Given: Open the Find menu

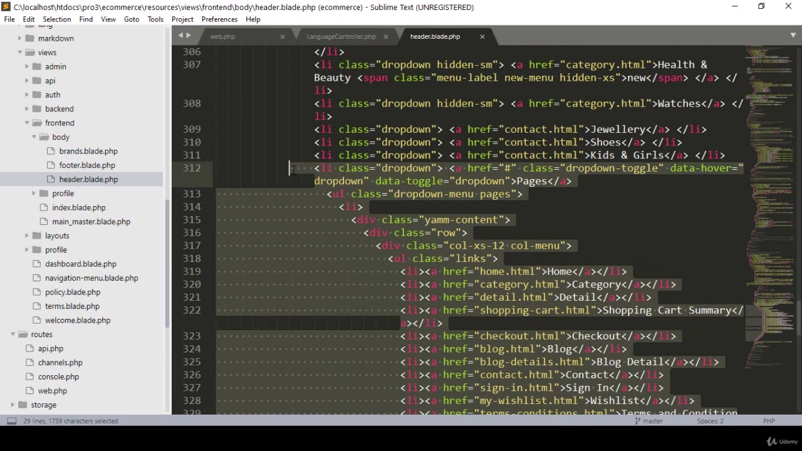Looking at the screenshot, I should 86,19.
